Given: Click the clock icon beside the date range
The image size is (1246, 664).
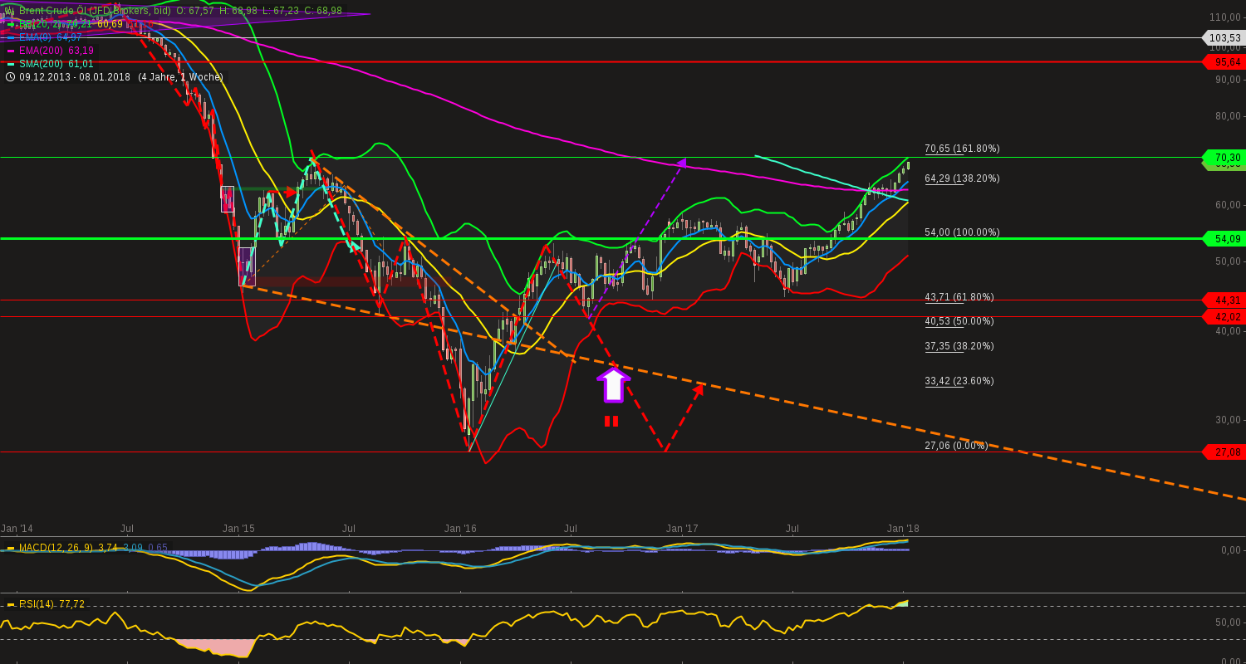Looking at the screenshot, I should tap(11, 76).
